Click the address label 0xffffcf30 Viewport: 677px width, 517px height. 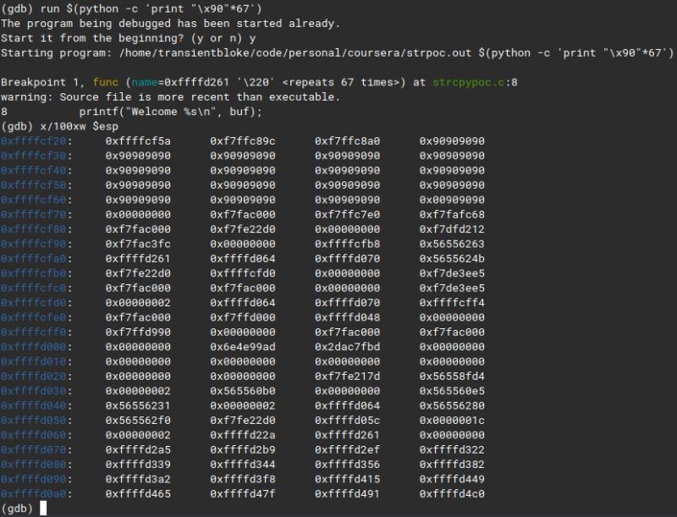coord(34,156)
